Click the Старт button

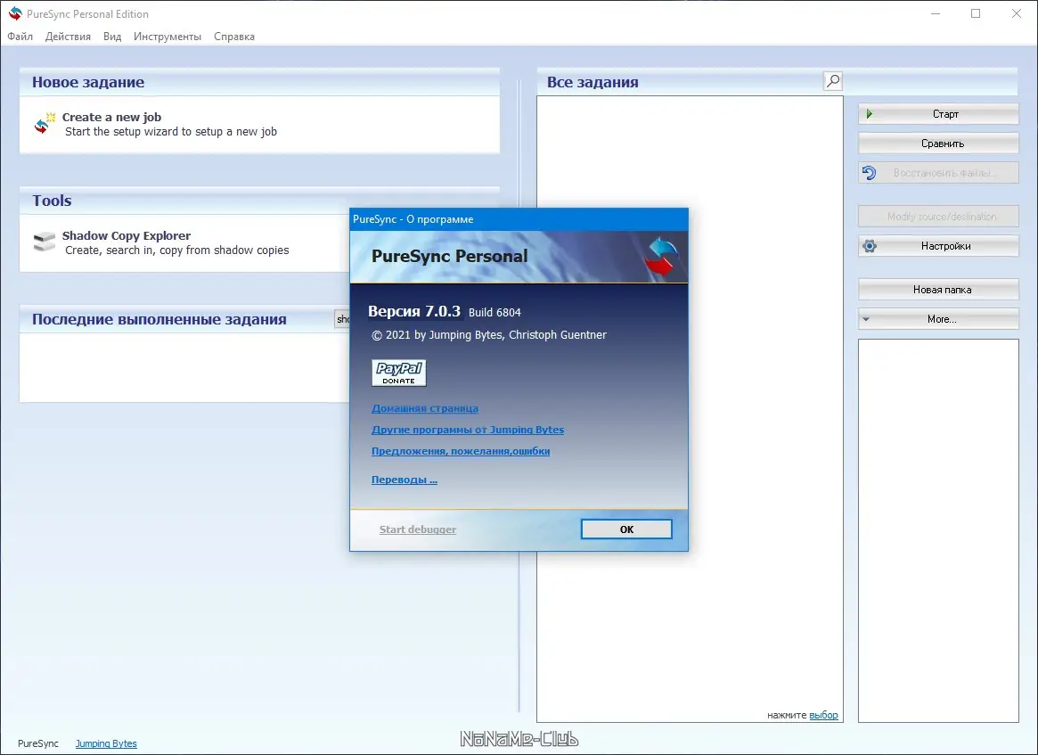[x=938, y=114]
